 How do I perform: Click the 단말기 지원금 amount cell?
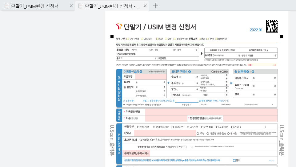pos(259,56)
